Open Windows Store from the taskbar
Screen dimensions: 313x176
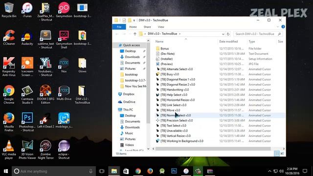click(126, 171)
